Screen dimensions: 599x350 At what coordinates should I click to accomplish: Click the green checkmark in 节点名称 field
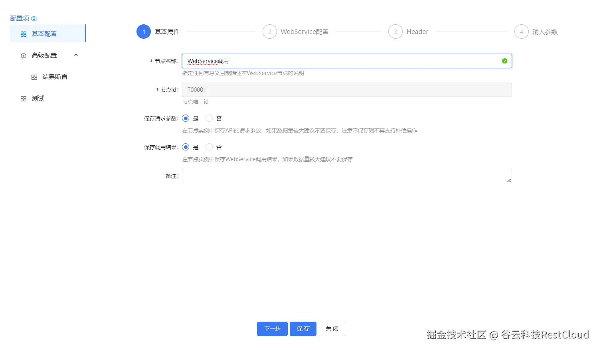pos(504,61)
